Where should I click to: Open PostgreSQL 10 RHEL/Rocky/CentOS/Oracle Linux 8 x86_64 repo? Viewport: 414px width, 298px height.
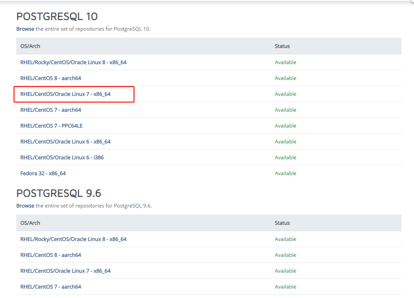73,62
